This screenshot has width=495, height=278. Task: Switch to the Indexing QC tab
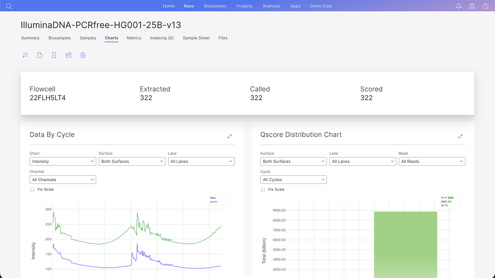click(162, 38)
